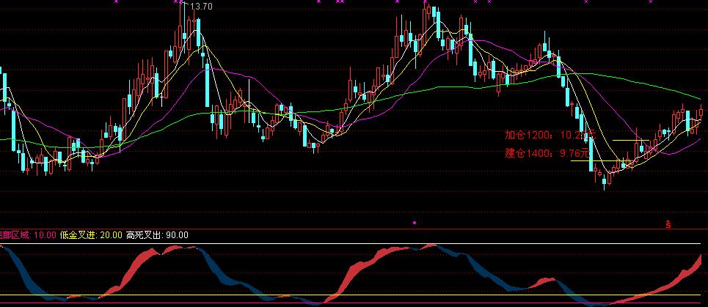Click the magenta star marker at far top-left

(115, 2)
